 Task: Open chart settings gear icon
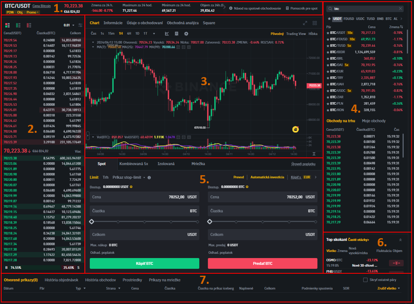coord(186,34)
